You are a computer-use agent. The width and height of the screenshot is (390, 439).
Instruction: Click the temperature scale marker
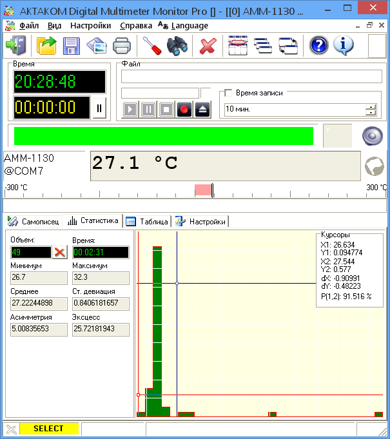pyautogui.click(x=213, y=191)
